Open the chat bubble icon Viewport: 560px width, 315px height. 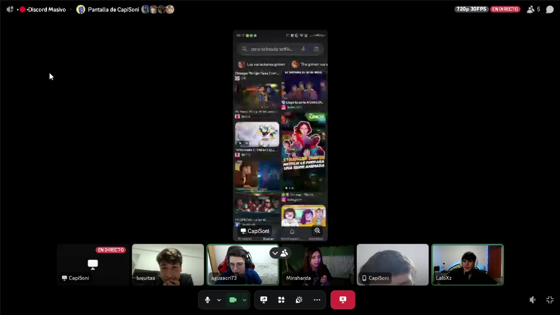coord(549,9)
